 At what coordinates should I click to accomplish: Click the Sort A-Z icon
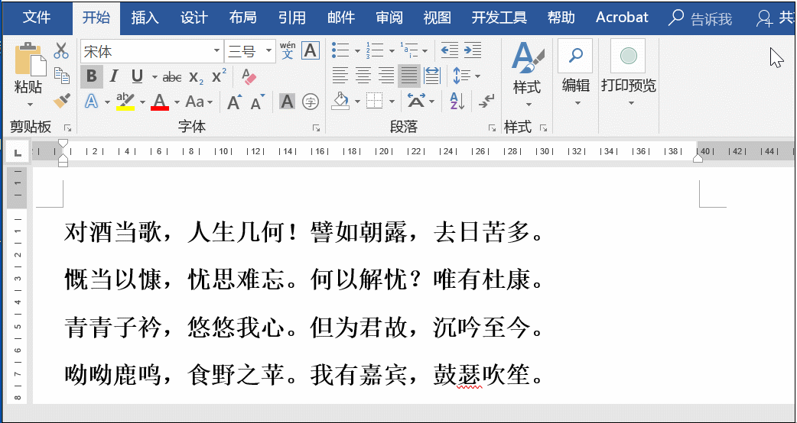tap(457, 101)
